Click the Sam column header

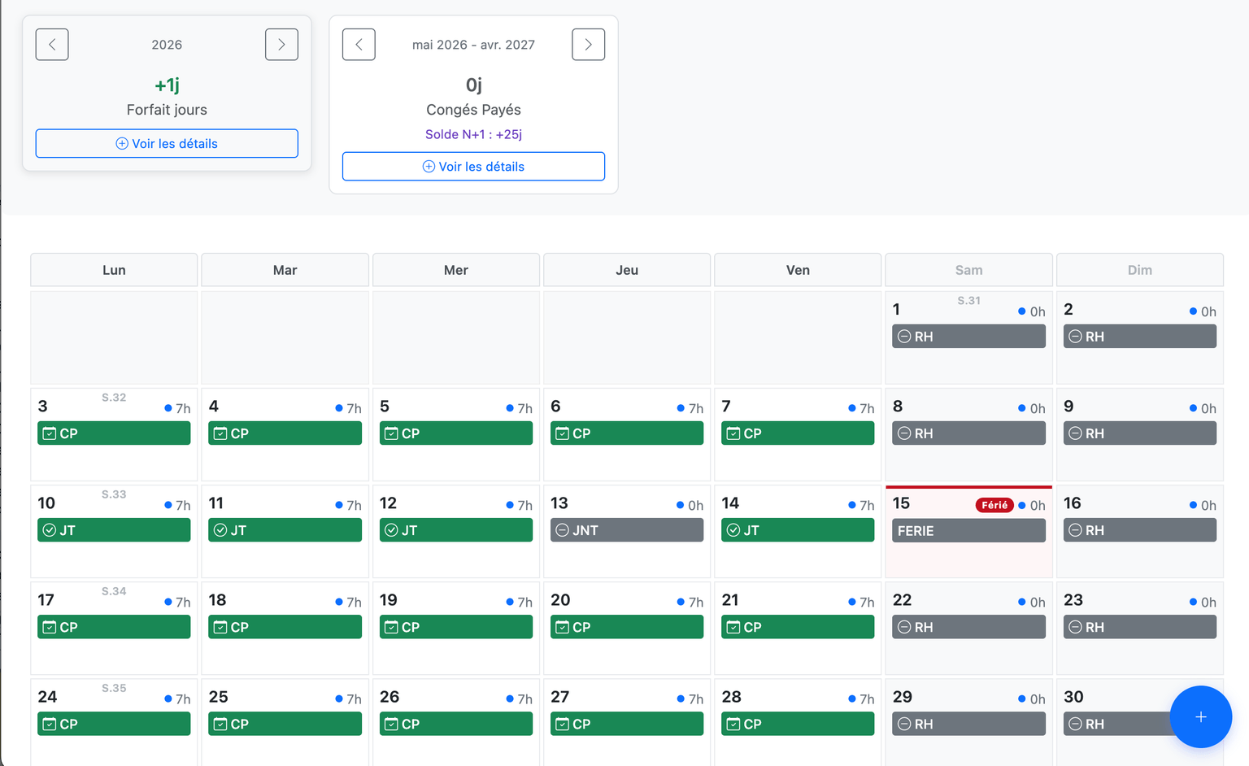(968, 270)
